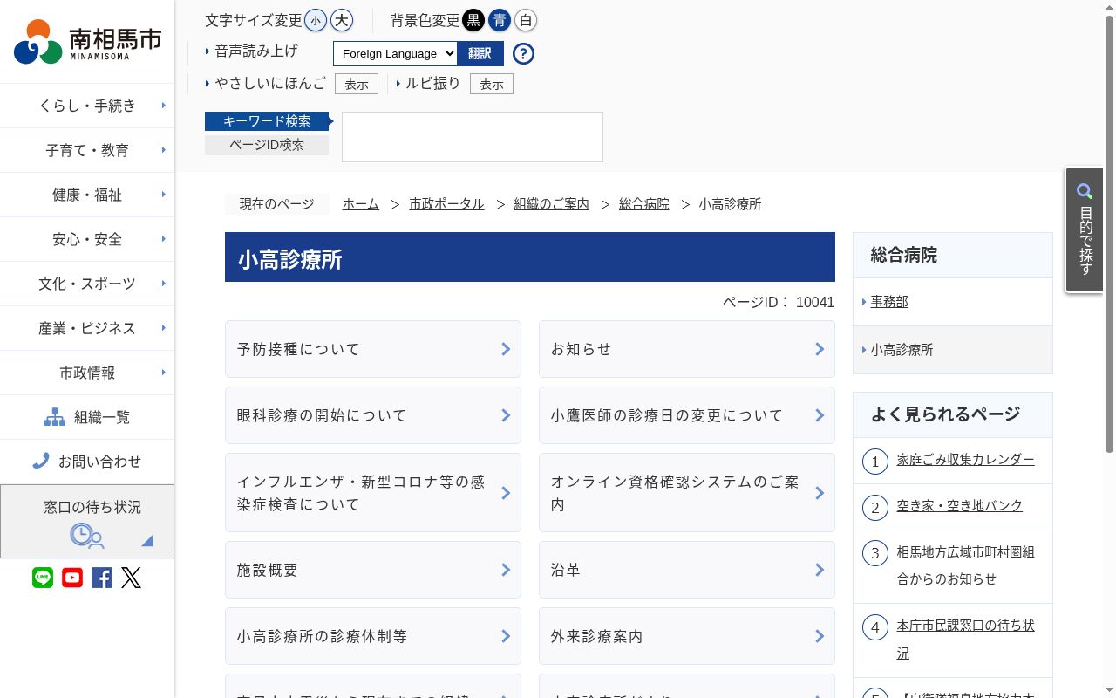
Task: Click the Minamisoma city logo
Action: [x=87, y=41]
